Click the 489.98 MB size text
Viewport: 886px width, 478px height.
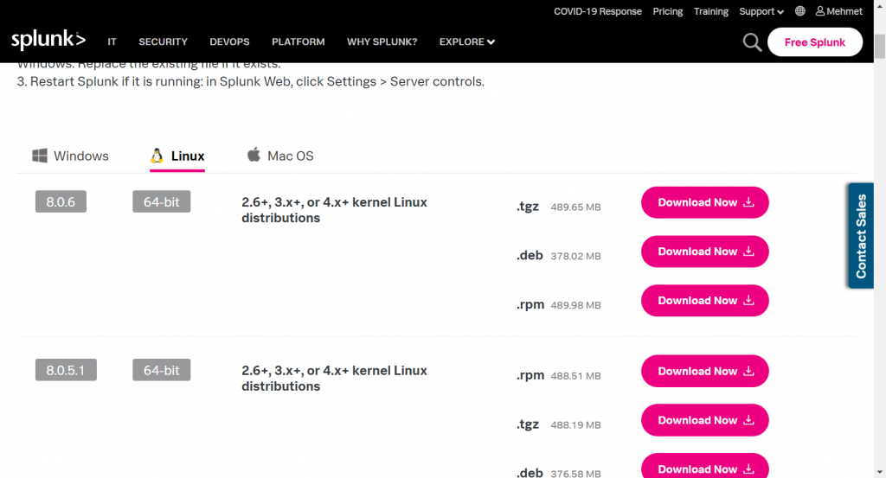click(575, 305)
